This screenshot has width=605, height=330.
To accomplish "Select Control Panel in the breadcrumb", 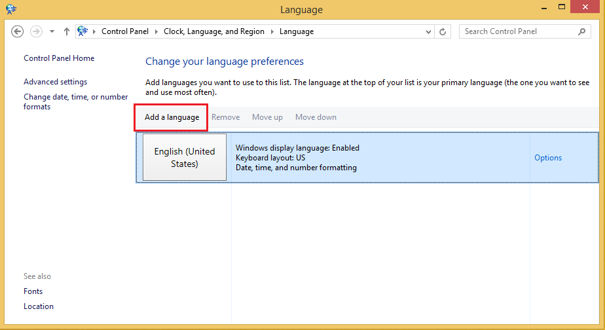I will pyautogui.click(x=124, y=31).
